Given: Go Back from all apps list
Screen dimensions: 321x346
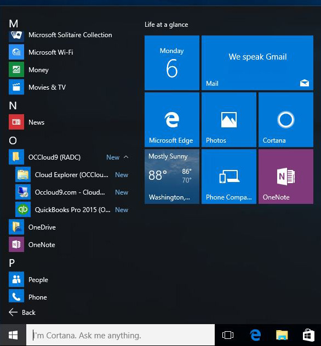Looking at the screenshot, I should 22,312.
